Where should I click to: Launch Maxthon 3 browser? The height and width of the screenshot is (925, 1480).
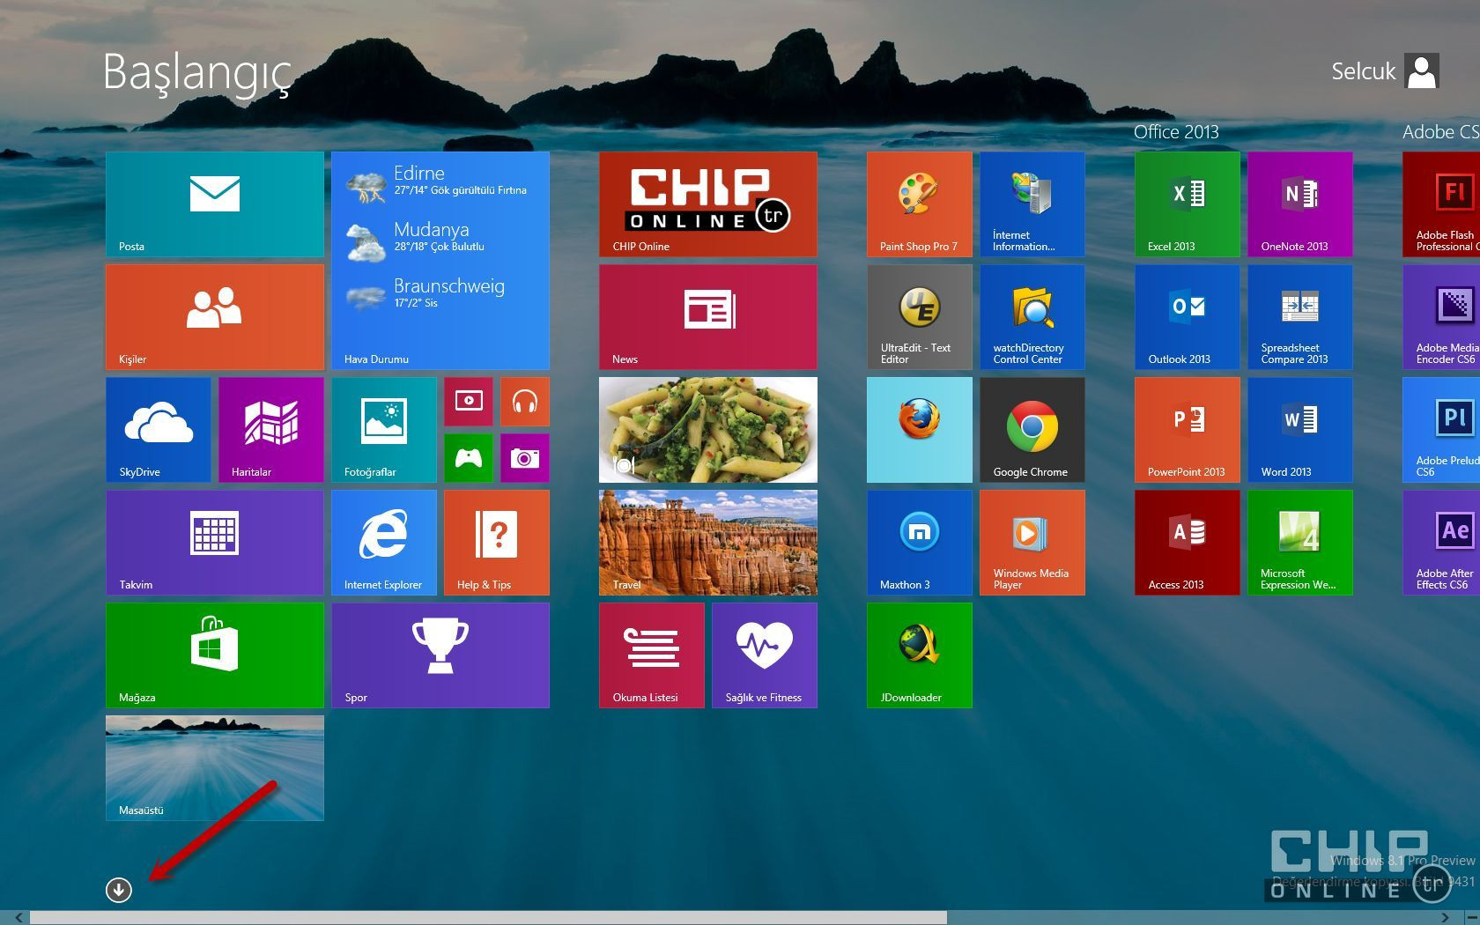(x=920, y=543)
